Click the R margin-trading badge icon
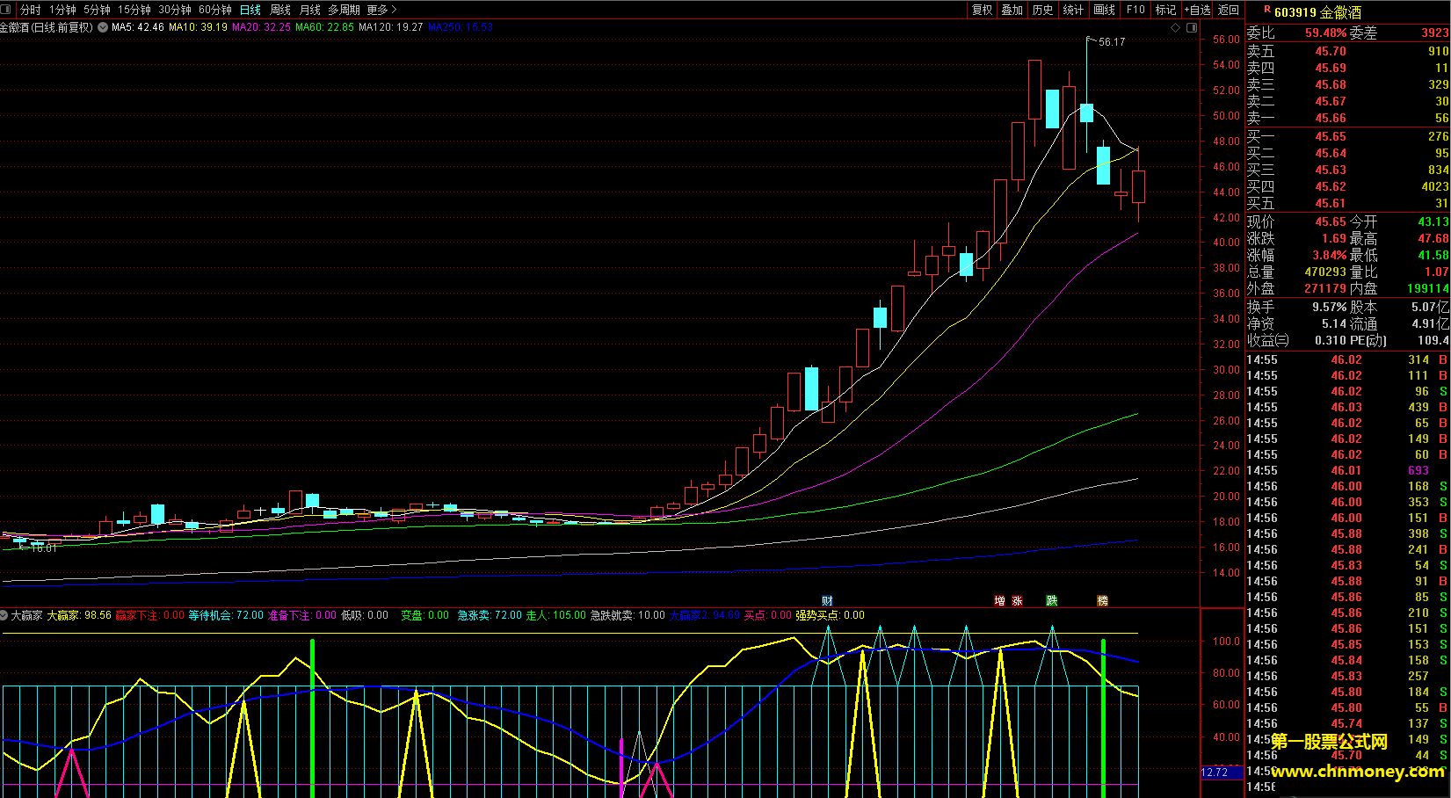This screenshot has height=798, width=1451. click(1266, 9)
